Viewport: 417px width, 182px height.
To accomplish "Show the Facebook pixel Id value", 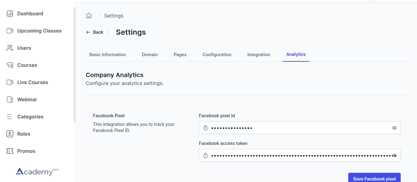I will click(394, 128).
